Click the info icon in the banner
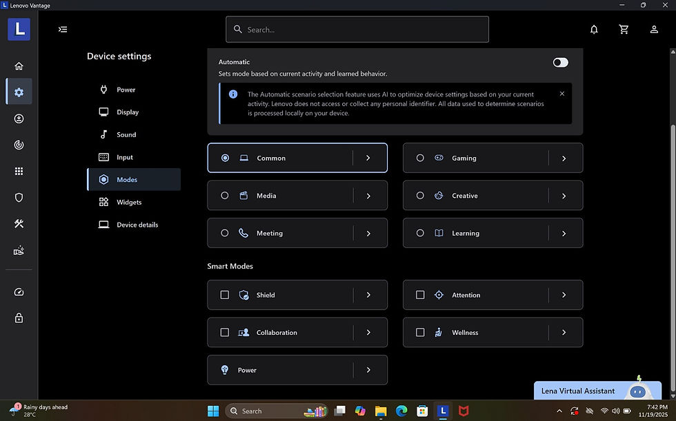The image size is (676, 421). click(x=233, y=94)
